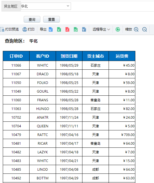This screenshot has height=183, width=154.
Task: Click the 打印 print button
Action: coord(29,29)
